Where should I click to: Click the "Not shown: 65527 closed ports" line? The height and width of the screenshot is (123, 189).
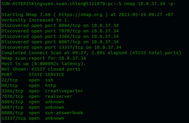click(41, 69)
